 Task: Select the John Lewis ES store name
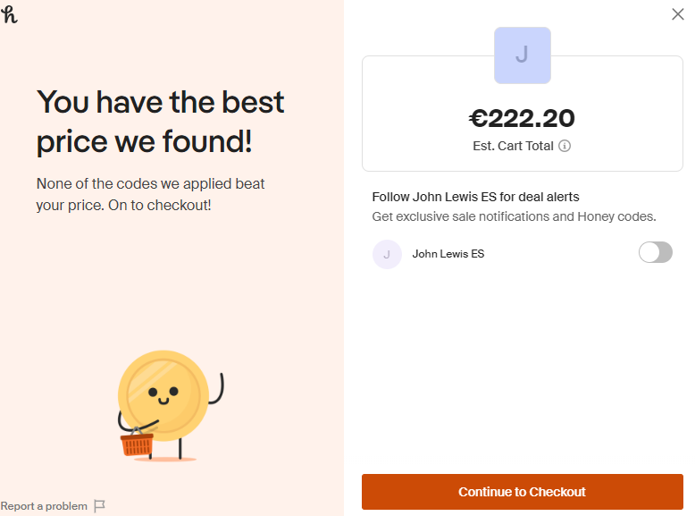pos(448,254)
